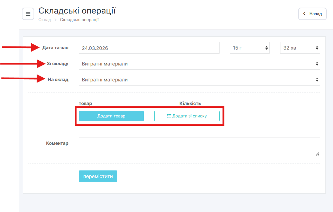Click the date field showing 24.03.2026
This screenshot has width=333, height=212.
click(x=149, y=48)
